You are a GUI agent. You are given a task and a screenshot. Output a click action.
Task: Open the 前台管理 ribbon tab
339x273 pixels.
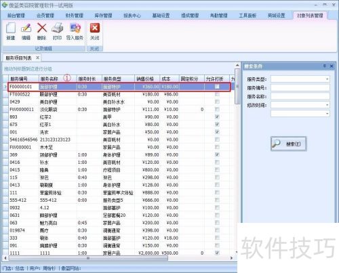pos(16,16)
